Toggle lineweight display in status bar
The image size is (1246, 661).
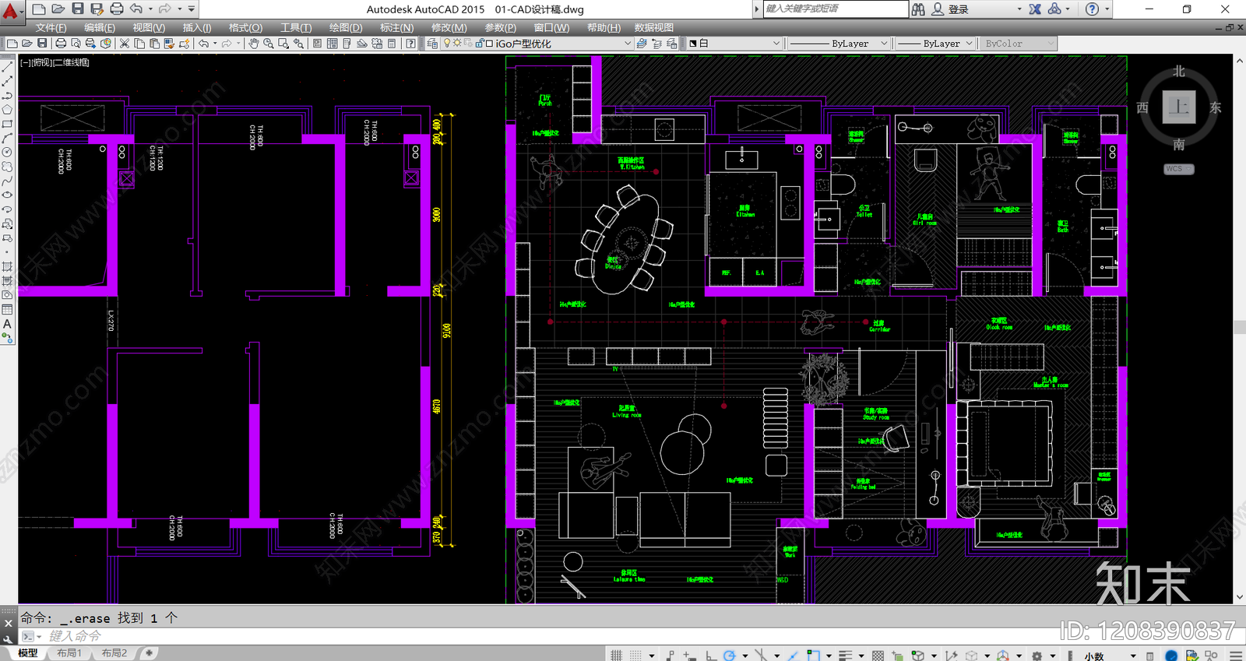point(845,656)
